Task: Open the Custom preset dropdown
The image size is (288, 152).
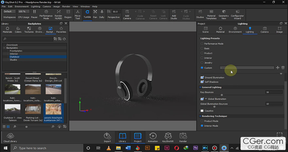Action: [247, 68]
